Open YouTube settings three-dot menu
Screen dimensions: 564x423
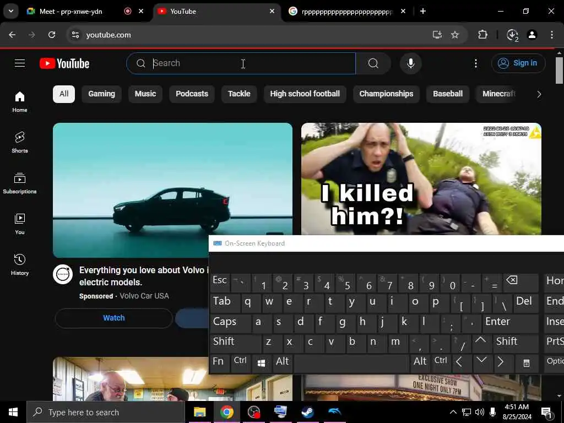475,64
